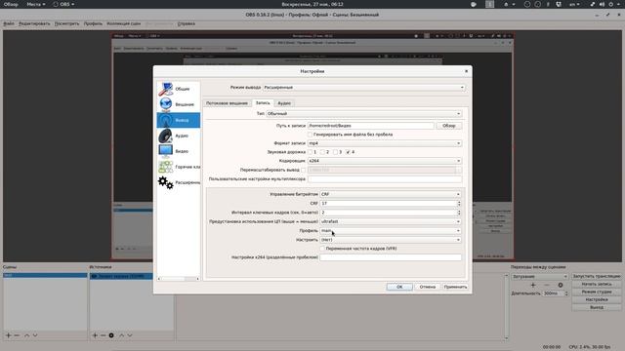The width and height of the screenshot is (625, 351).
Task: Add a new scene with plus icon
Action: coord(9,335)
